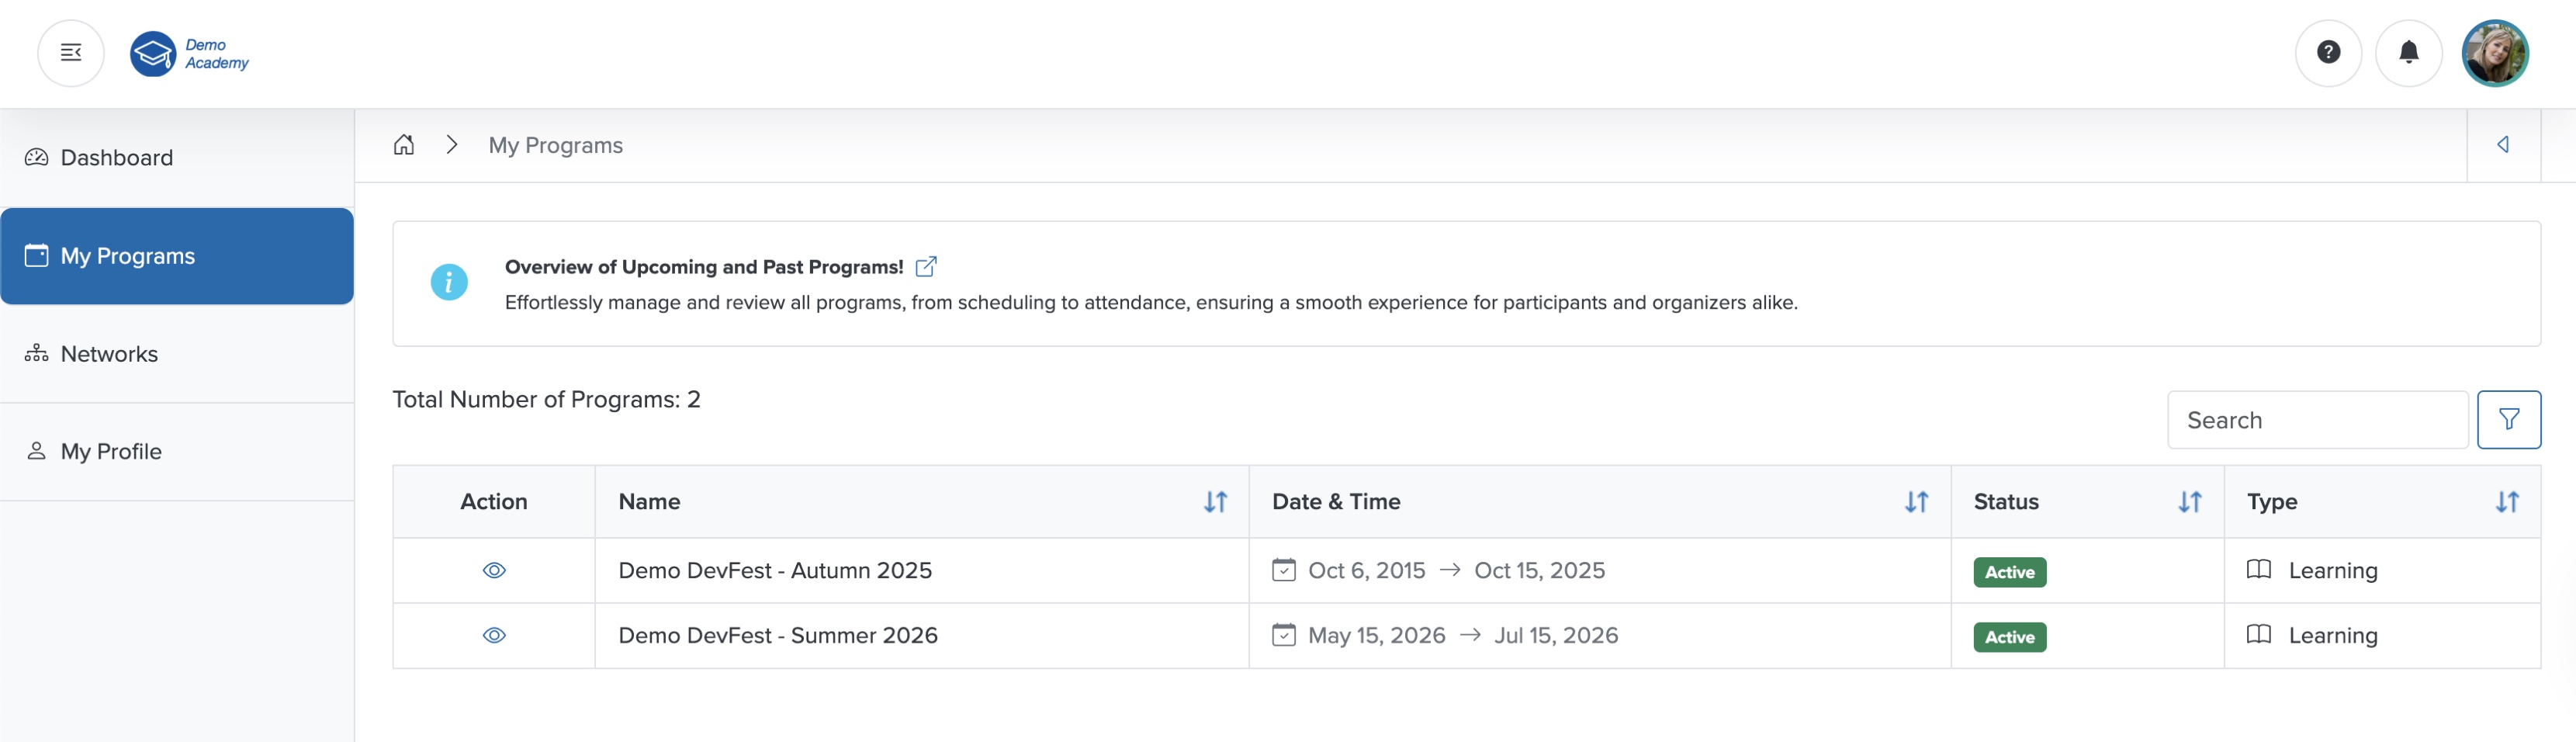
Task: Sort programs by Date & Time column
Action: (x=1915, y=502)
